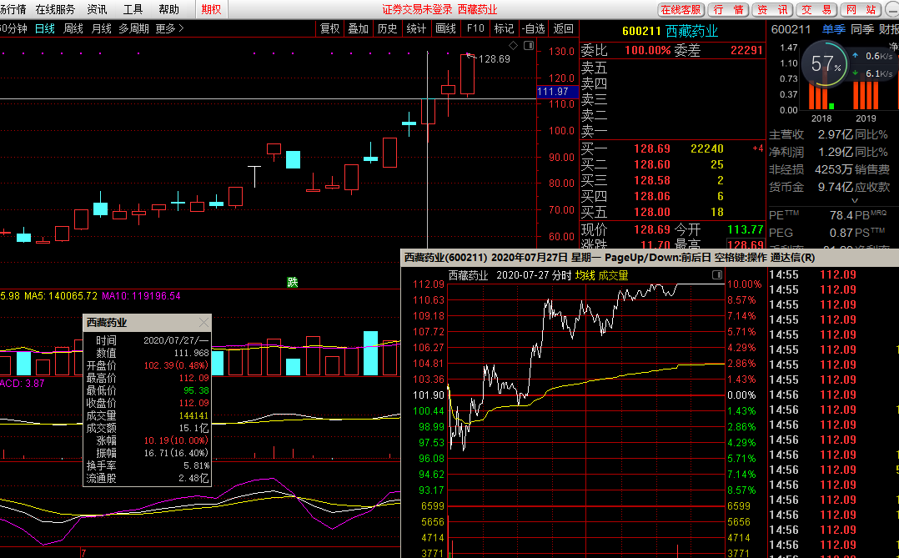Select the 单季 financial tab
Viewport: 899px width, 558px height.
832,29
